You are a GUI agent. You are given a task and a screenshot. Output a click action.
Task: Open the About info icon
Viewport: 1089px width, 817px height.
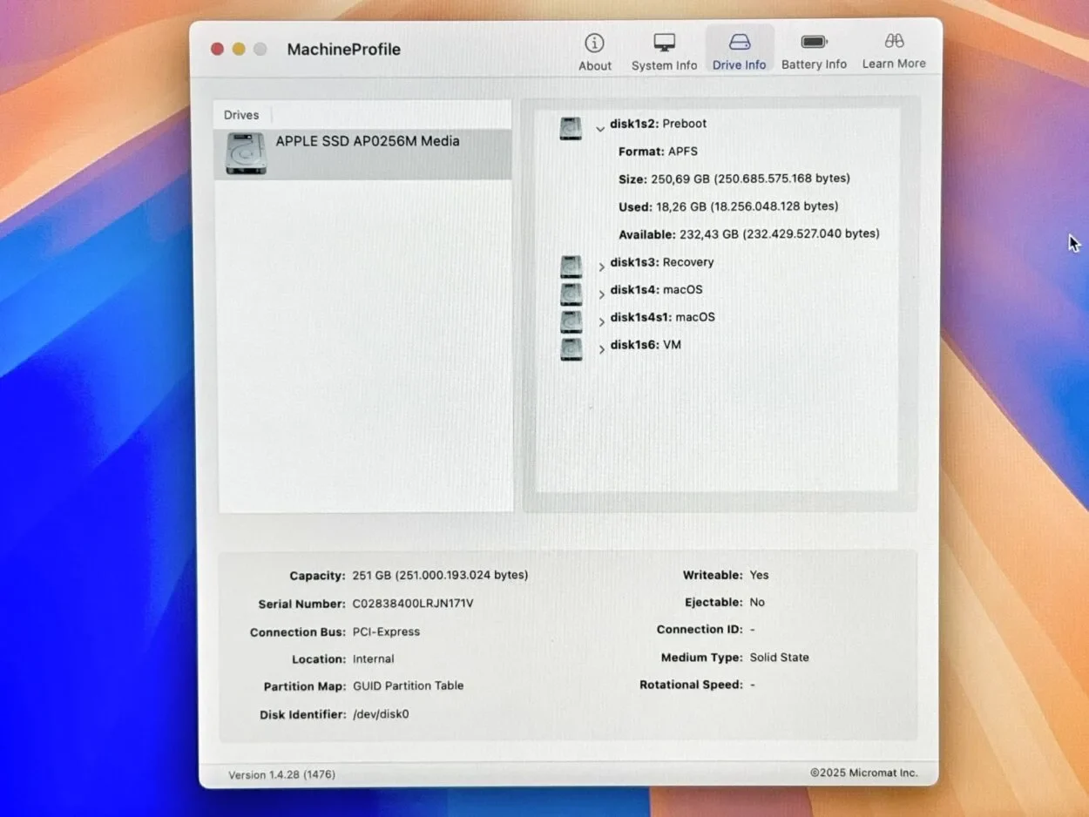[594, 43]
